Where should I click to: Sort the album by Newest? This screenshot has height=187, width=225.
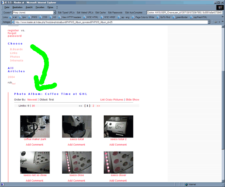pyautogui.click(x=32, y=99)
